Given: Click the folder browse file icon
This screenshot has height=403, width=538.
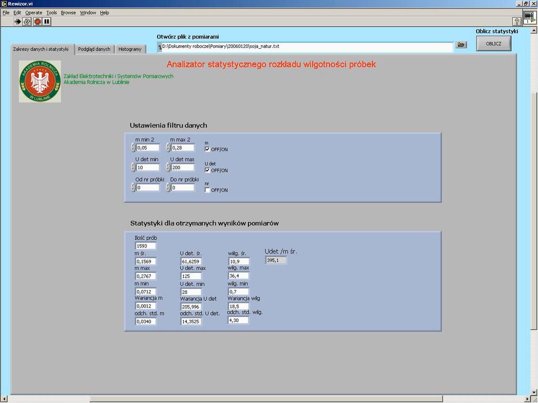Looking at the screenshot, I should point(461,45).
